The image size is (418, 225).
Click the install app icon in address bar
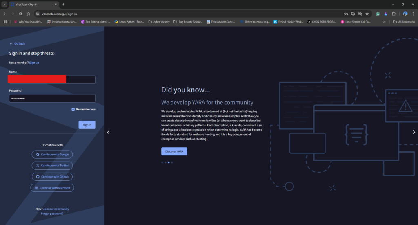click(353, 13)
